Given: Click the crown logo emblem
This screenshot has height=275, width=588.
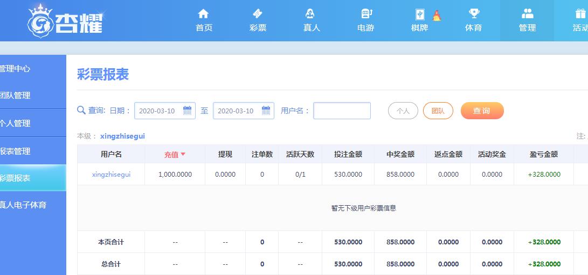Looking at the screenshot, I should 41,21.
